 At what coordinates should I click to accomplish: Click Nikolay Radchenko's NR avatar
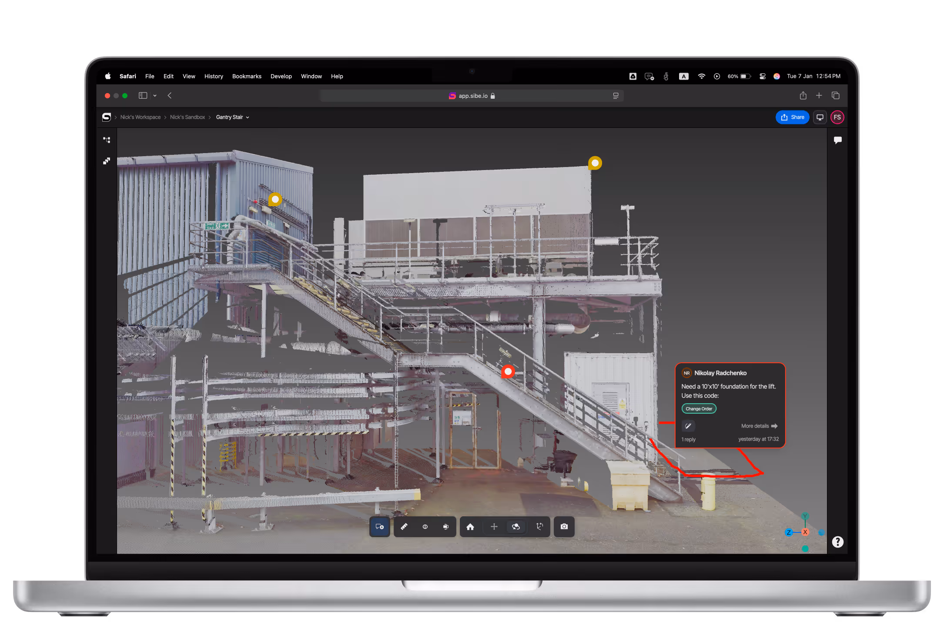pyautogui.click(x=686, y=373)
